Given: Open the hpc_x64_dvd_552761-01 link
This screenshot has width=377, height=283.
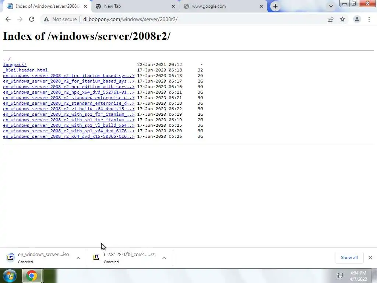Looking at the screenshot, I should tap(69, 92).
